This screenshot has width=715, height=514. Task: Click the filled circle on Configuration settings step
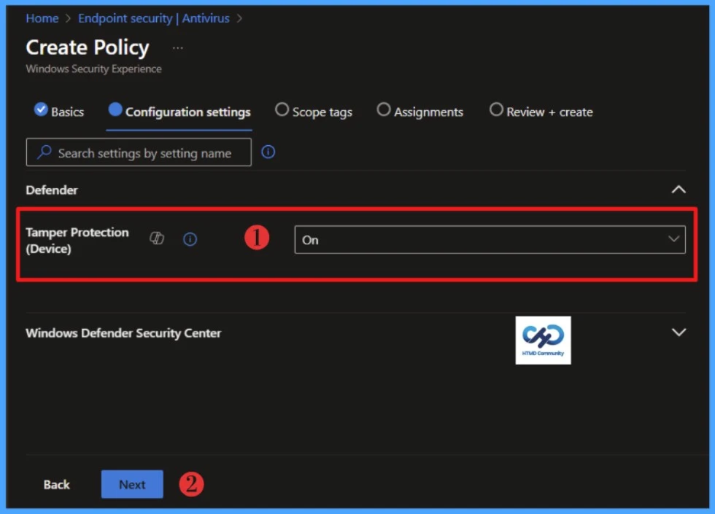(x=117, y=111)
